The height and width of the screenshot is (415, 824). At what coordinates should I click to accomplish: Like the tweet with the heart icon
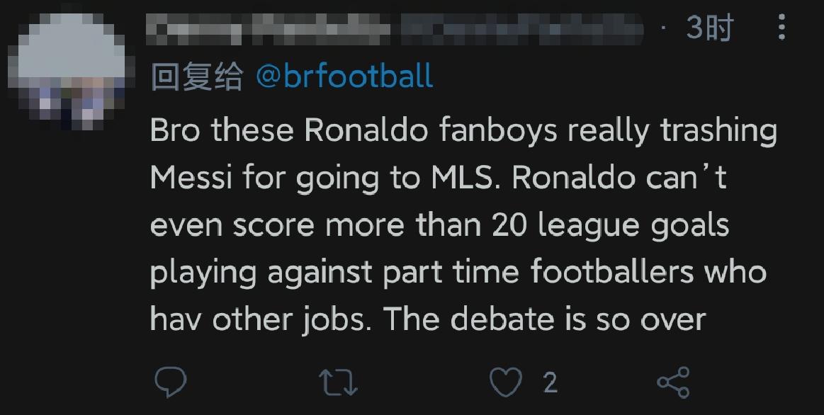(506, 382)
